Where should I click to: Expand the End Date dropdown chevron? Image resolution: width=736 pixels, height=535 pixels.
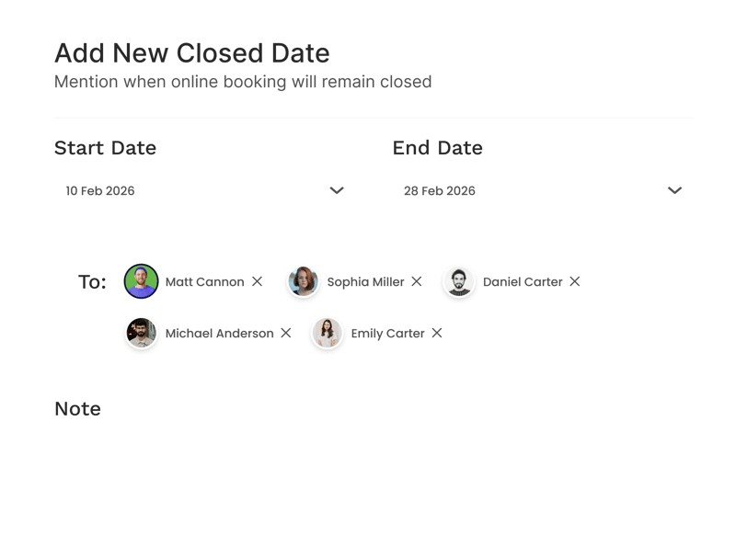tap(675, 190)
